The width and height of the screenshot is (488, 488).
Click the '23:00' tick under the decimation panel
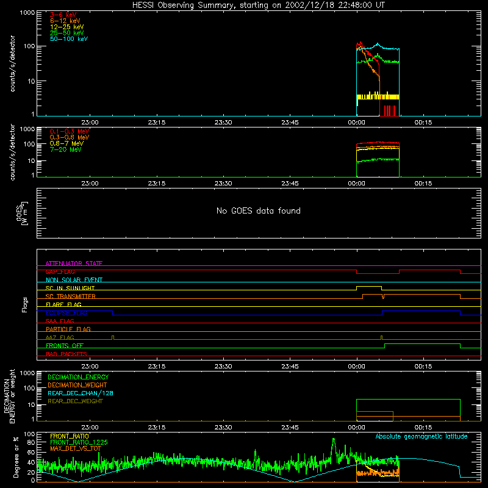click(90, 428)
